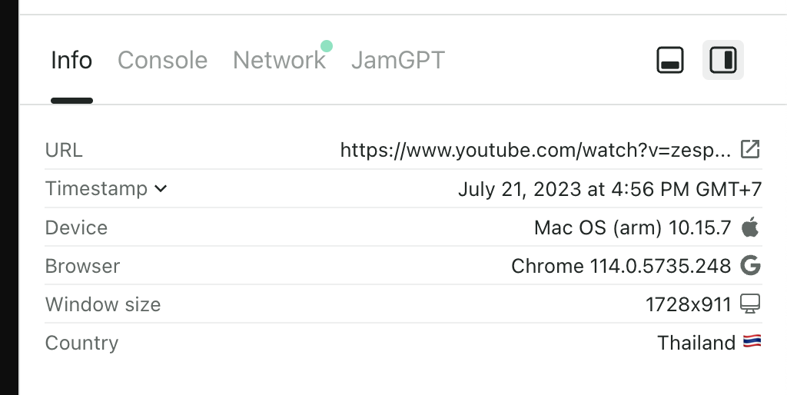
Task: Click the Apple logo icon beside Device
Action: 750,227
